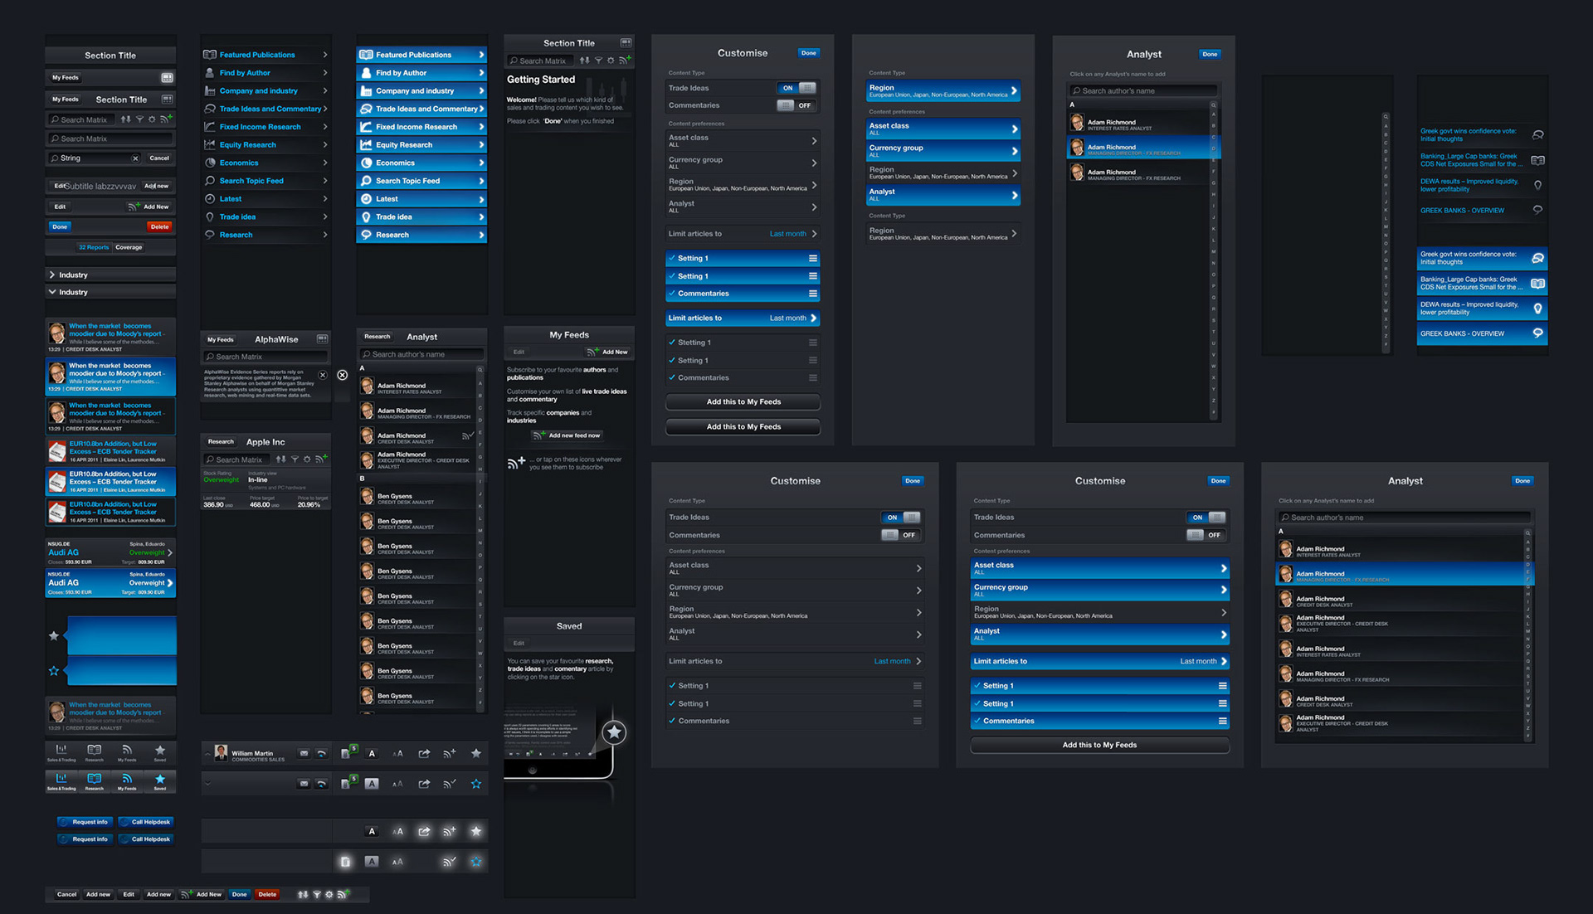Click phone icon in William Martin row
Screen dimensions: 1593x914
coord(322,753)
